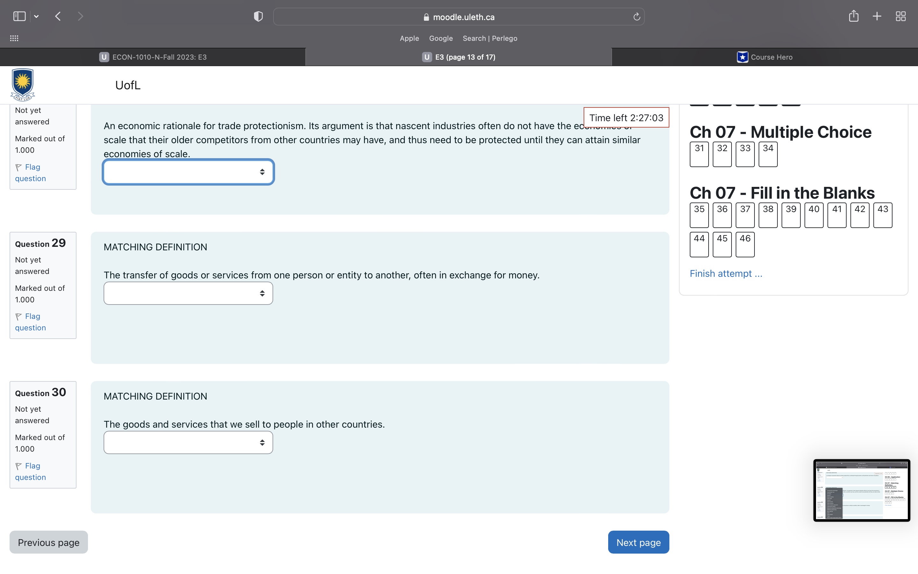Click the Finish attempt link
The width and height of the screenshot is (918, 574).
tap(726, 274)
